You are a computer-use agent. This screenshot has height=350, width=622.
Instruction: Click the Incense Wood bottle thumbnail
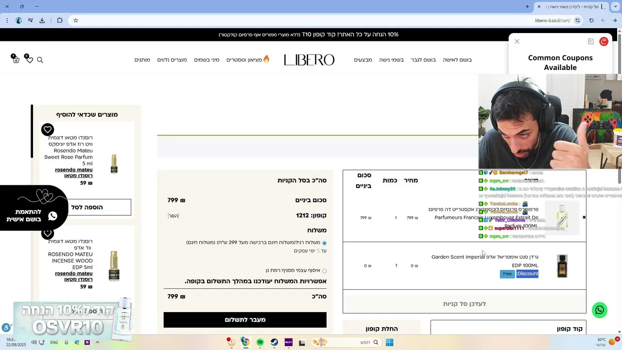(x=114, y=266)
